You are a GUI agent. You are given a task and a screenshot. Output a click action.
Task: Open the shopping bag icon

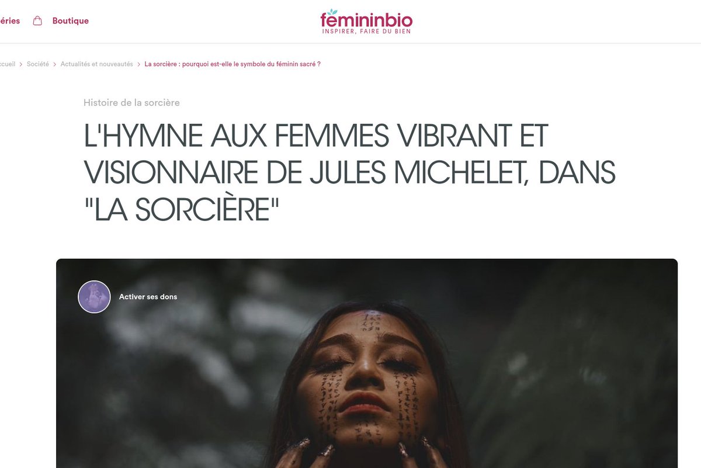point(37,21)
